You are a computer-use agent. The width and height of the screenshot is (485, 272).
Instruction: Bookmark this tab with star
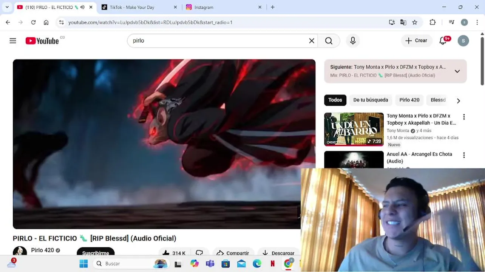click(x=415, y=22)
